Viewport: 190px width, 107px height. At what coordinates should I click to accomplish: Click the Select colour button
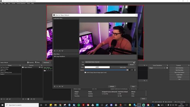tap(123, 67)
